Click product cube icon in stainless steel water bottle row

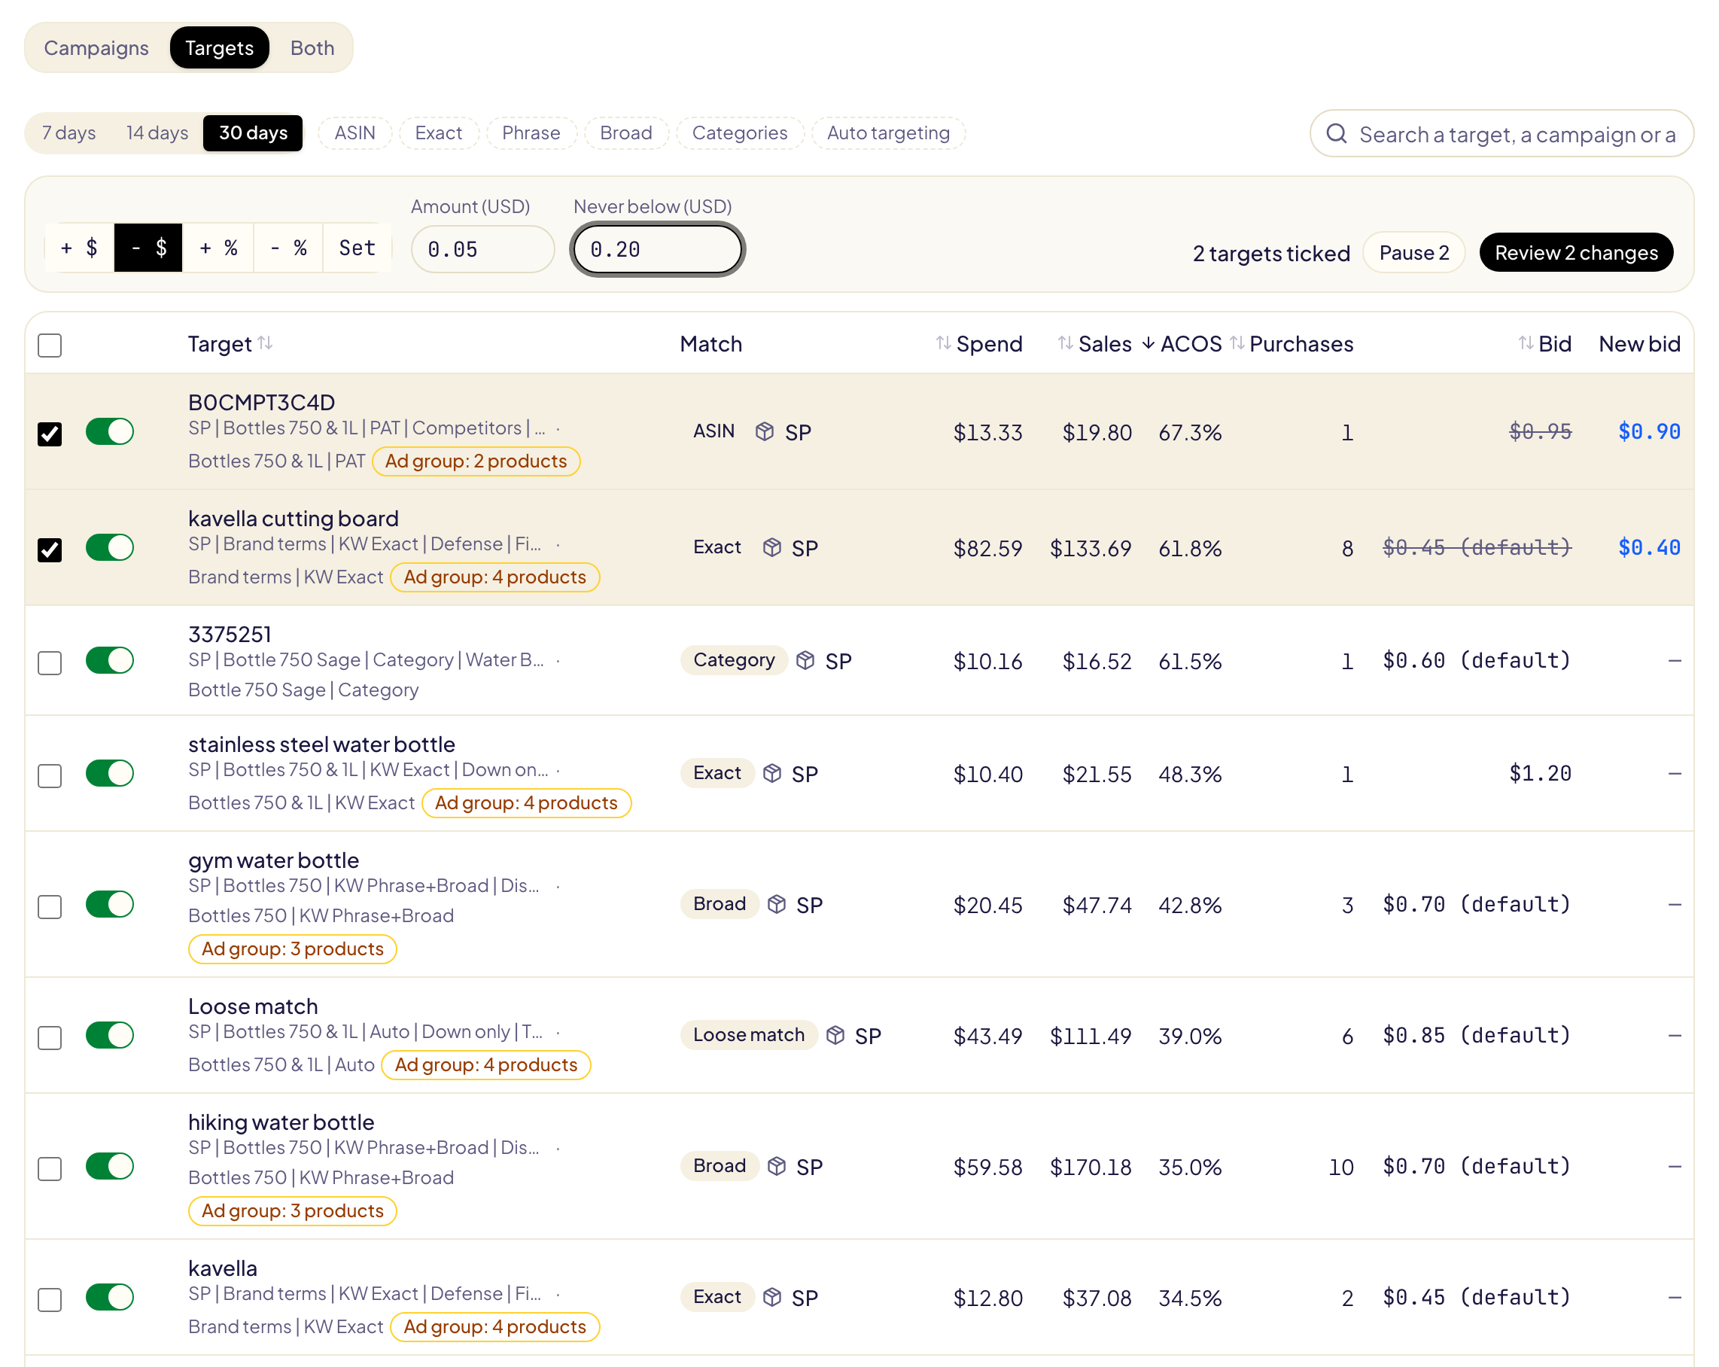pyautogui.click(x=771, y=773)
